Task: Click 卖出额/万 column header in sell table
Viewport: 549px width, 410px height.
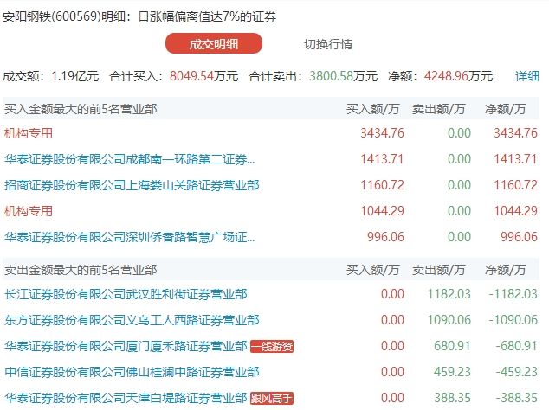Action: [x=439, y=270]
